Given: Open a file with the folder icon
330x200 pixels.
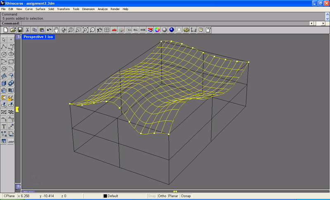Looking at the screenshot, I should tap(13, 30).
